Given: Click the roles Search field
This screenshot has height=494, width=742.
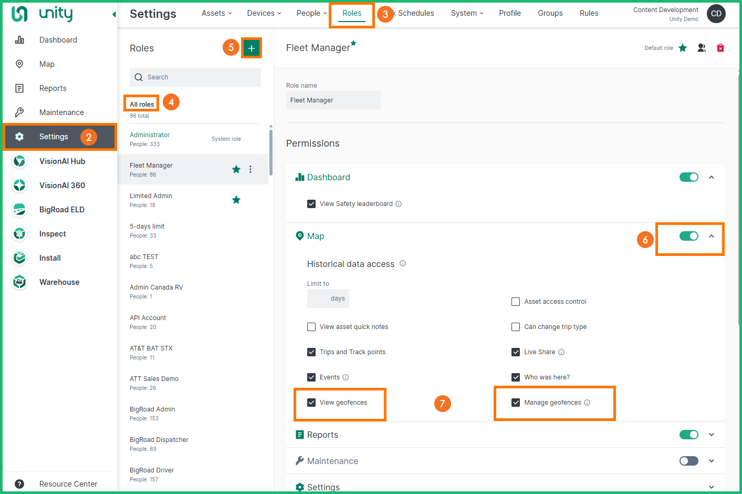Looking at the screenshot, I should [195, 77].
